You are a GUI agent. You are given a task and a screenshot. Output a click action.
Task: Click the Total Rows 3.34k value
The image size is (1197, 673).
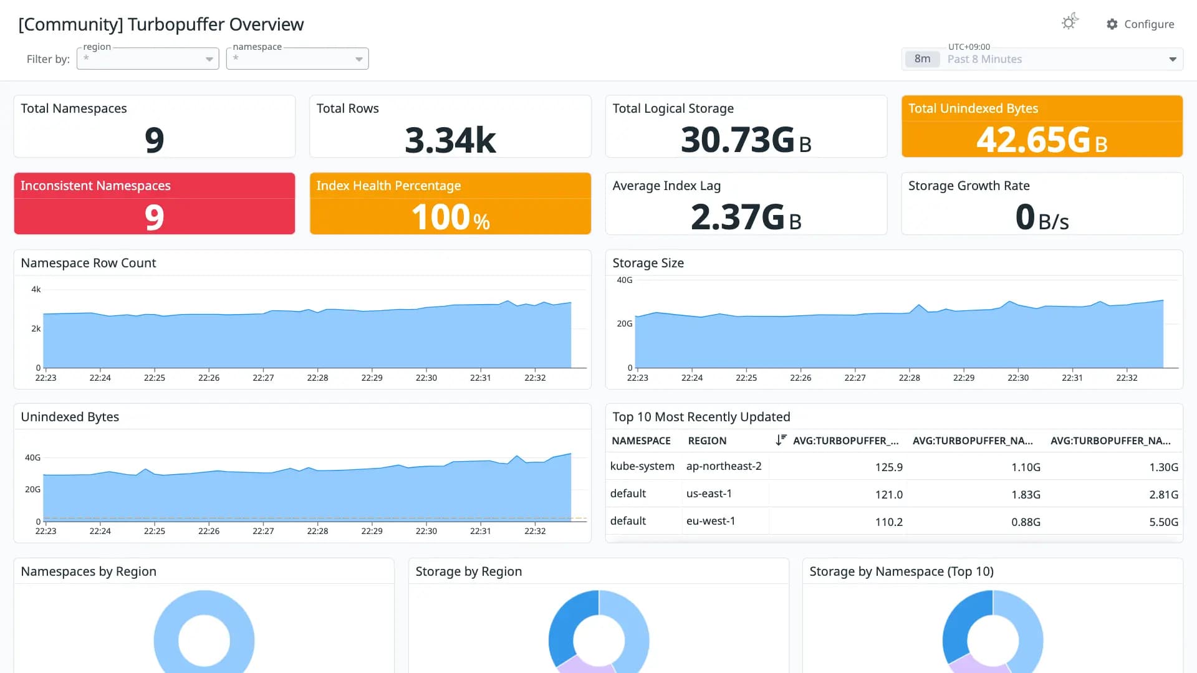point(450,140)
